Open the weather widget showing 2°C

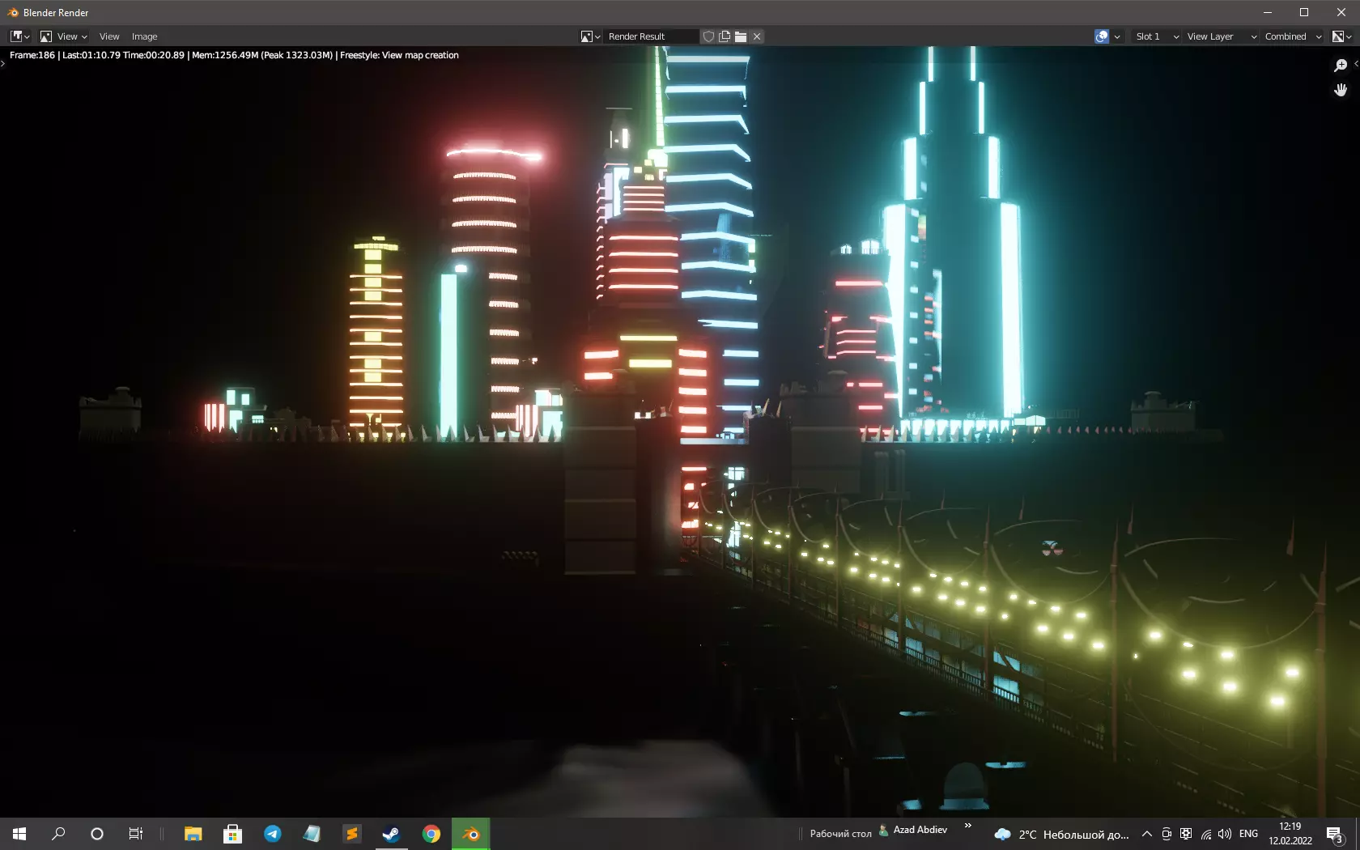coord(1061,834)
